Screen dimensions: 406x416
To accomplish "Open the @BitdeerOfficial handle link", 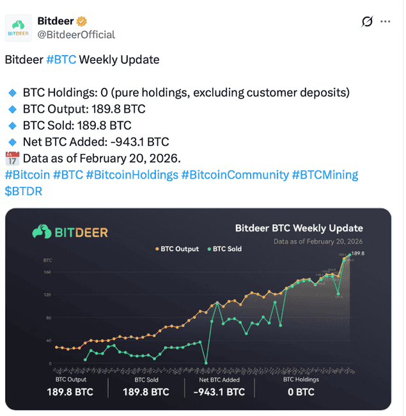I will tap(76, 35).
